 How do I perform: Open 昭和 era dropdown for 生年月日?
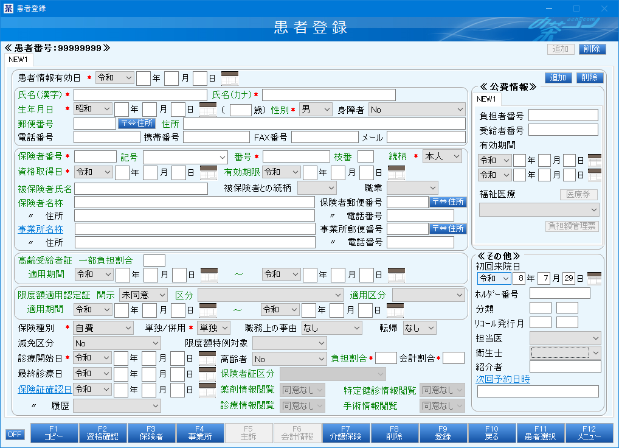tap(93, 108)
